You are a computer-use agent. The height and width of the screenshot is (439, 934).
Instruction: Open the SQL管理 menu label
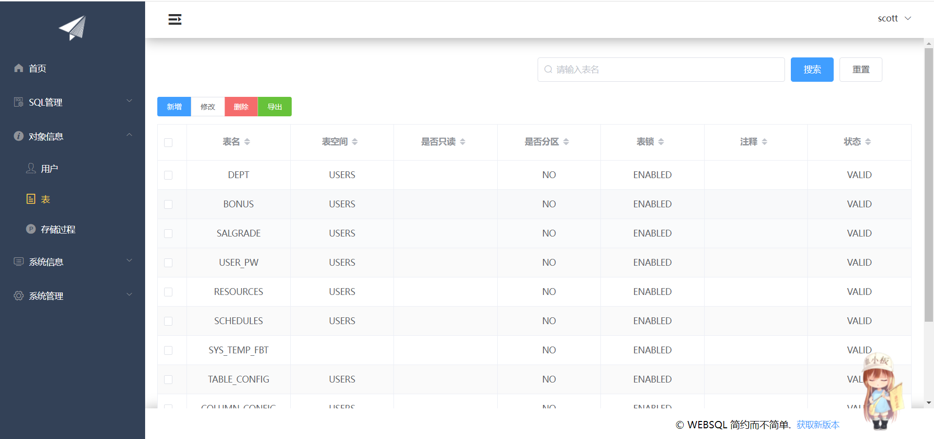tap(46, 102)
